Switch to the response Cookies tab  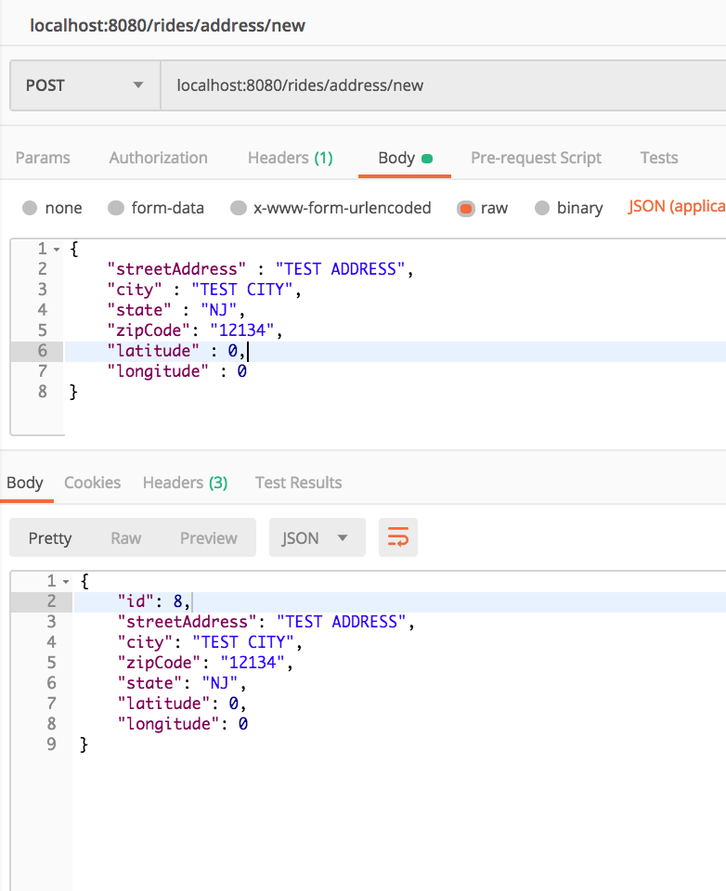[x=92, y=483]
